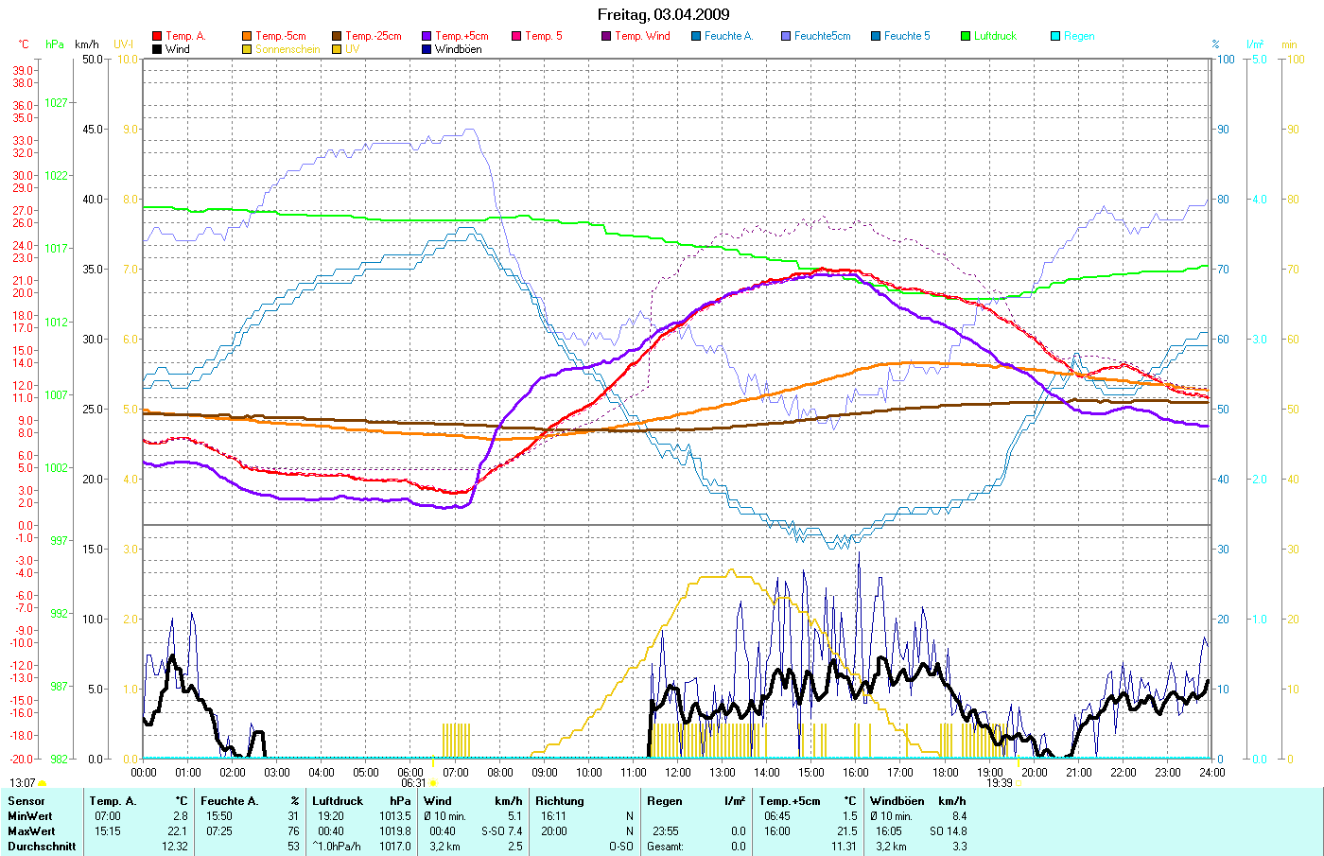Click the Feuchte A. legend label

(x=728, y=36)
